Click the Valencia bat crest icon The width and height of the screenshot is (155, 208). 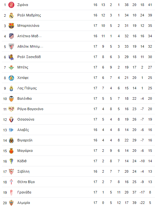[11, 99]
